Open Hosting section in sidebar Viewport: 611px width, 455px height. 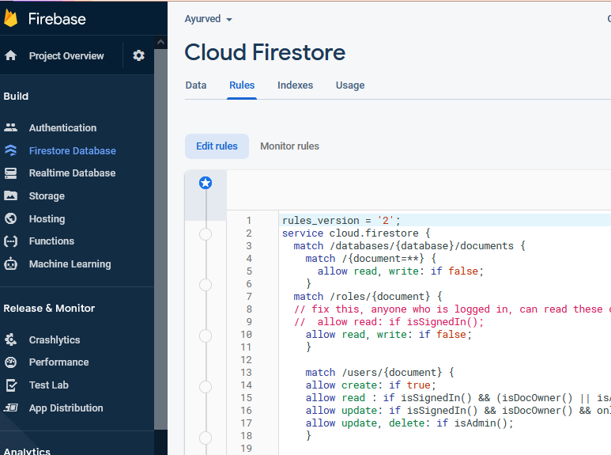pos(47,219)
